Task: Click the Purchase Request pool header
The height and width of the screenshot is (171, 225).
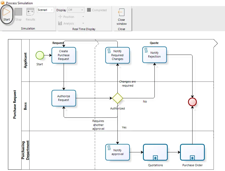Action: point(15,104)
